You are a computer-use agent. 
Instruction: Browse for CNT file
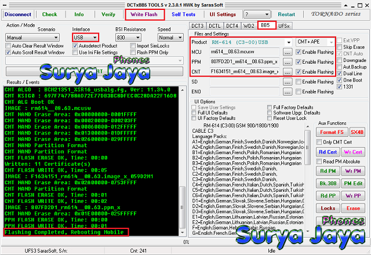click(x=288, y=72)
